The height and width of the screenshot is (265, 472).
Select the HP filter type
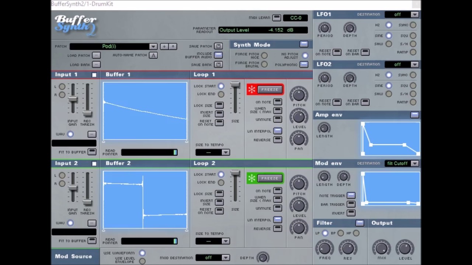click(356, 233)
